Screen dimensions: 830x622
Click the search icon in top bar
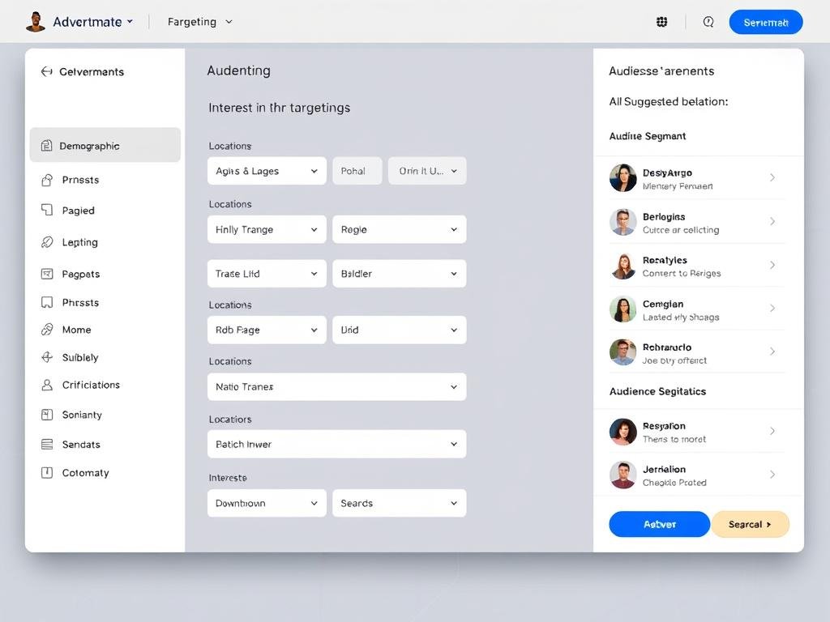[x=708, y=22]
